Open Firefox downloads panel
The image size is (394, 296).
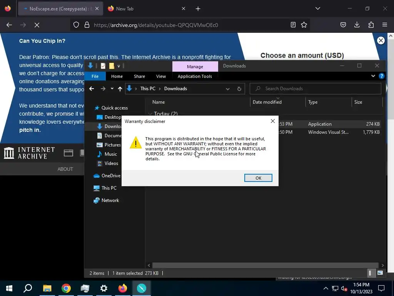click(x=357, y=25)
